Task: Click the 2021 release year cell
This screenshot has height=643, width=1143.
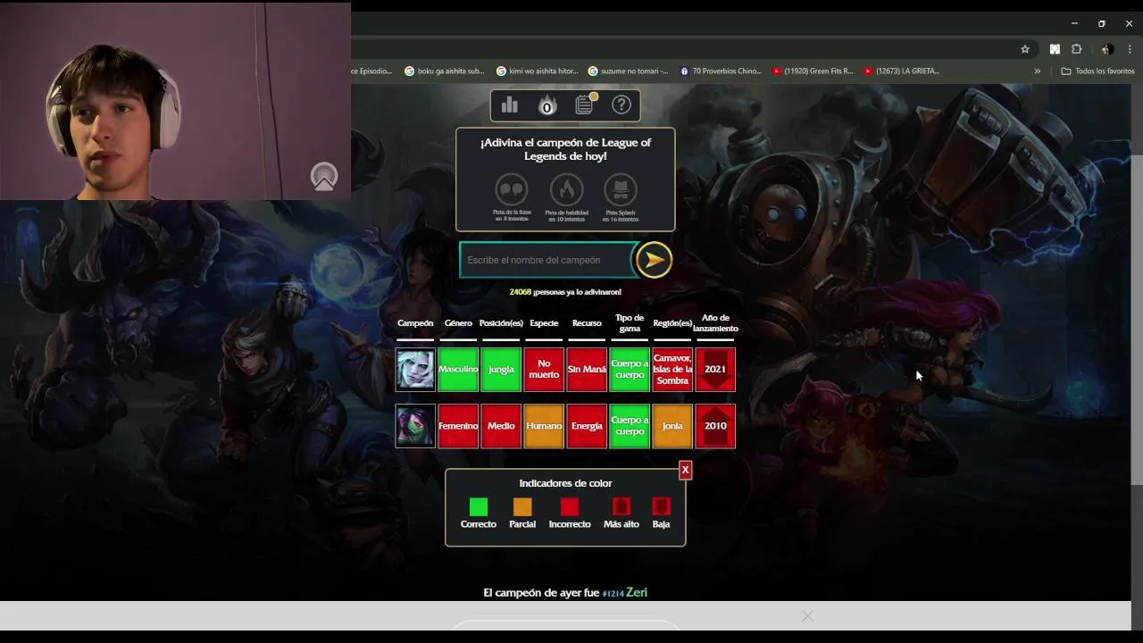Action: (715, 370)
